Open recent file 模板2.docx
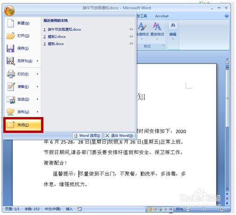This screenshot has height=215, width=236. tap(56, 37)
